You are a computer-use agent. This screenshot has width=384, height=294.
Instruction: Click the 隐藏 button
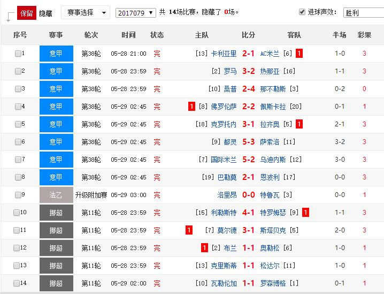pyautogui.click(x=46, y=12)
